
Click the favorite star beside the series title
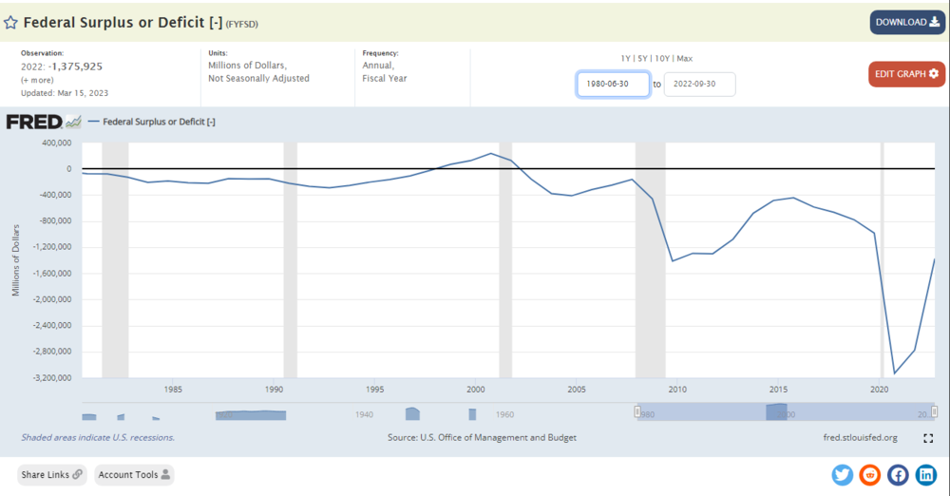click(x=10, y=22)
